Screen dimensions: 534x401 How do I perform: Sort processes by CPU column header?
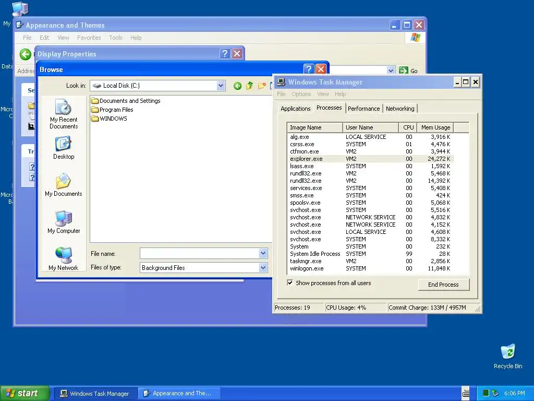point(408,127)
